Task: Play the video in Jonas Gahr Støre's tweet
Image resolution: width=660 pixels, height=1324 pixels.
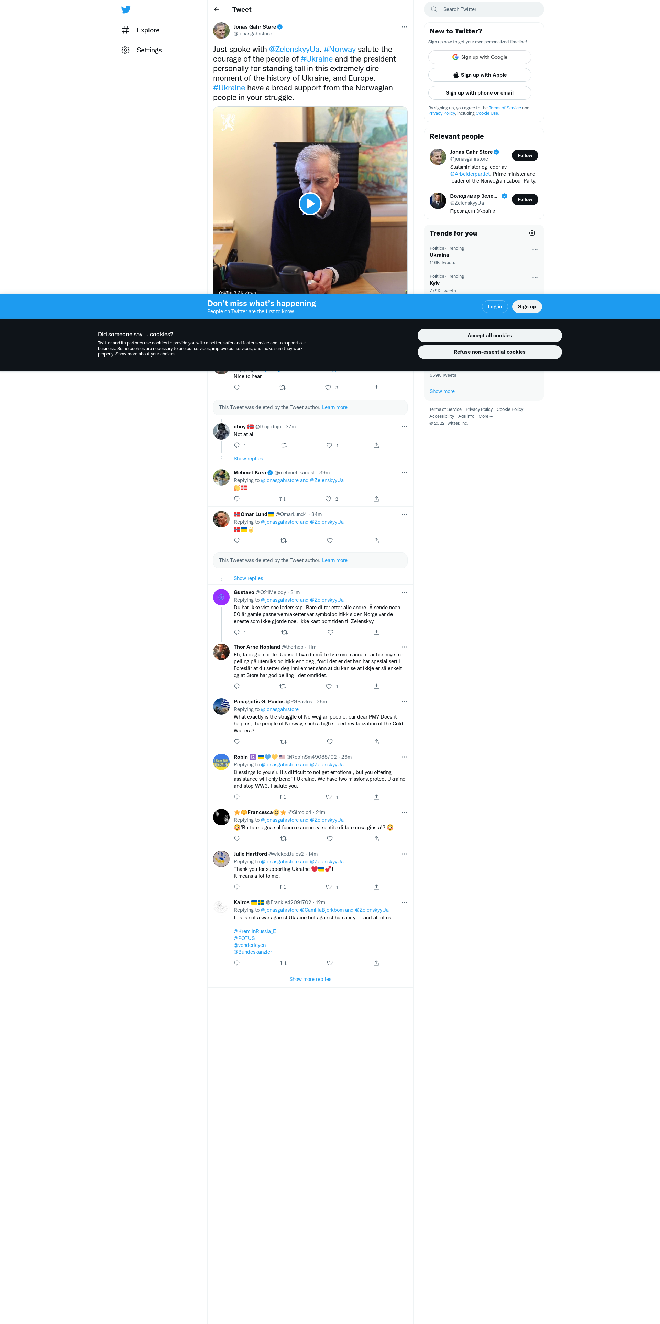Action: (310, 204)
